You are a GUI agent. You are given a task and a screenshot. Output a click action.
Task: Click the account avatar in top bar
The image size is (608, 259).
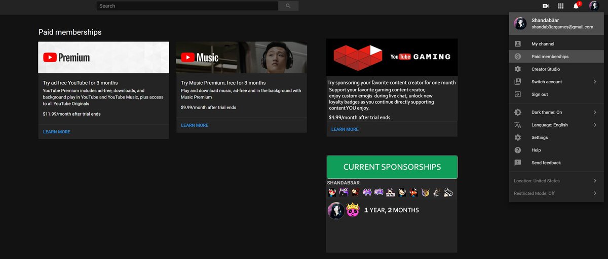click(594, 6)
